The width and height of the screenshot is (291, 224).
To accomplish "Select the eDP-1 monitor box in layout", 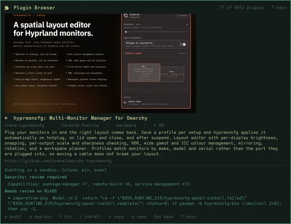I will (172, 74).
